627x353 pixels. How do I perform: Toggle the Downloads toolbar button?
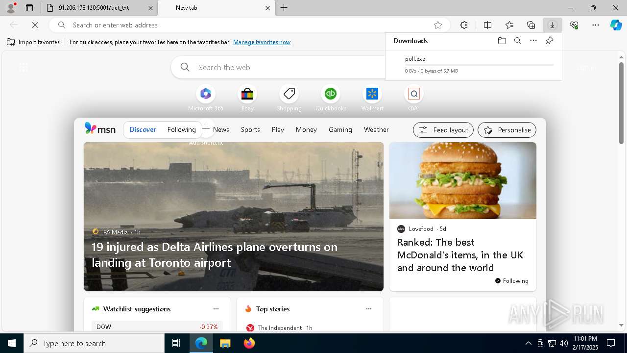[552, 25]
